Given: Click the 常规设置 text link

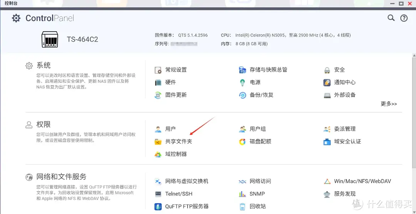Looking at the screenshot, I should click(176, 70).
